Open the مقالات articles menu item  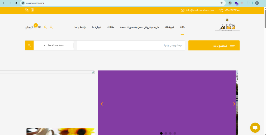point(111,27)
